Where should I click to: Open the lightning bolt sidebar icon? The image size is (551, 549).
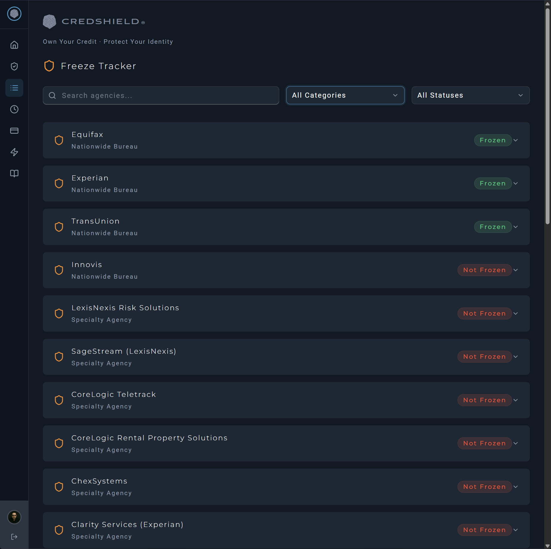14,152
